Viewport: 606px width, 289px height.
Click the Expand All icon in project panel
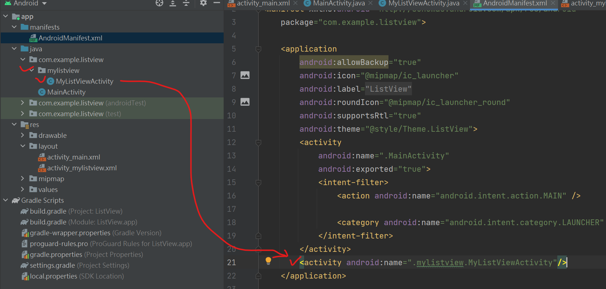tap(173, 3)
